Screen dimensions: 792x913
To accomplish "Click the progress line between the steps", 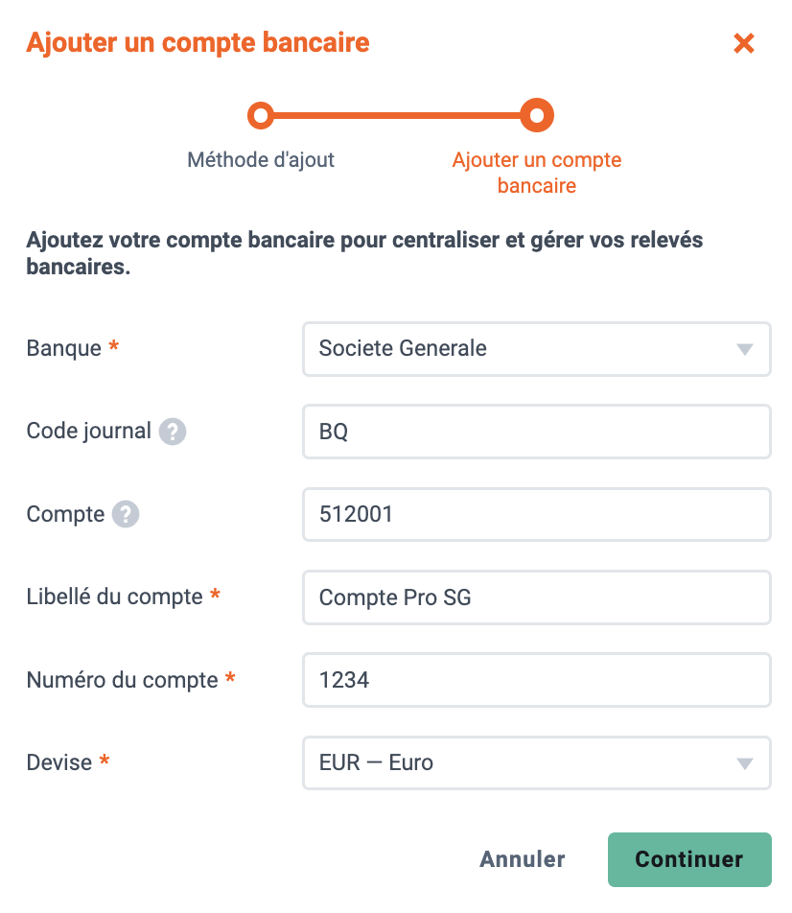I will click(397, 115).
